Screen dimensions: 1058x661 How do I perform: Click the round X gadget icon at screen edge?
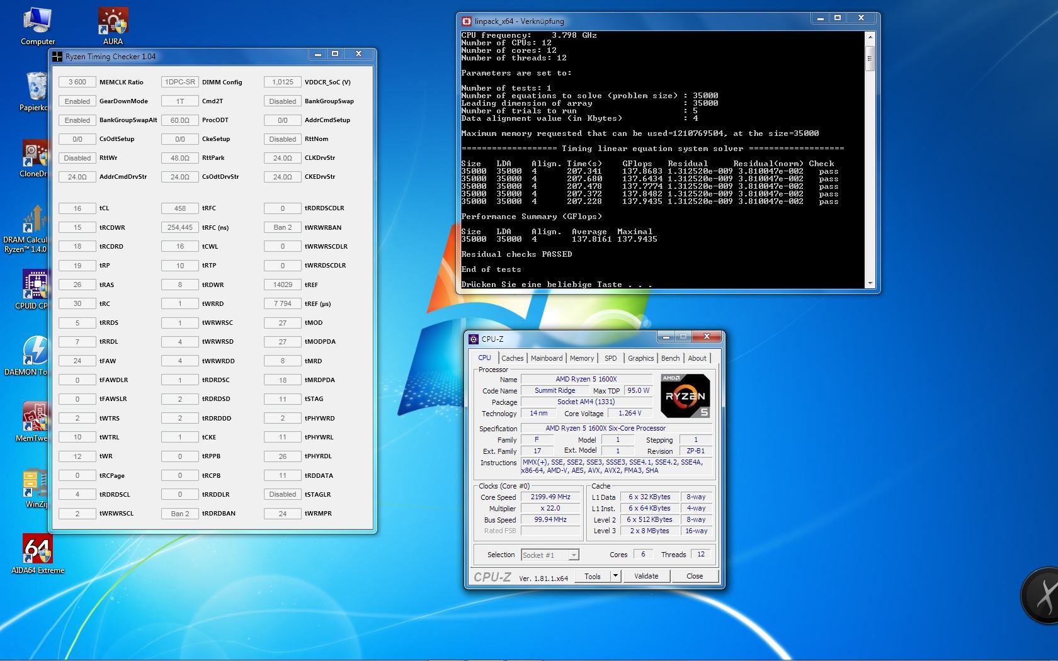click(x=1040, y=596)
